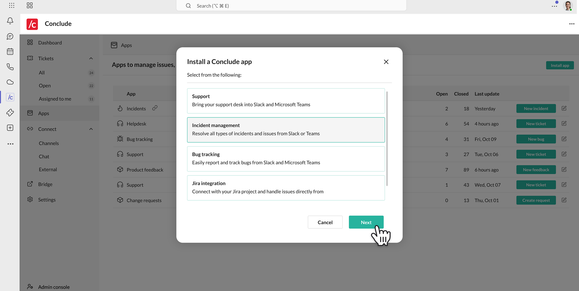Open the cloud icon in left rail
The width and height of the screenshot is (579, 291).
pos(10,82)
